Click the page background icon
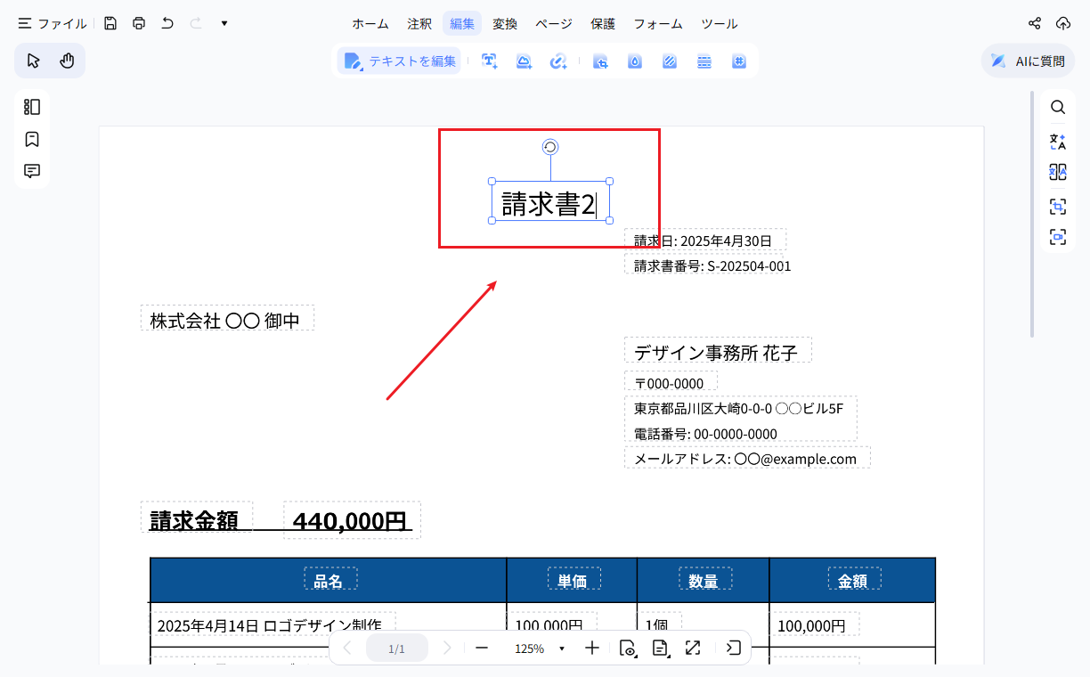This screenshot has height=677, width=1090. pyautogui.click(x=670, y=61)
